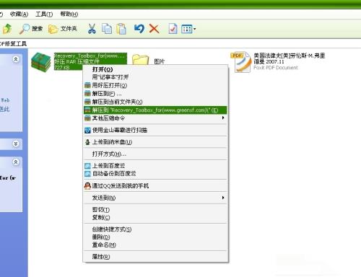The image size is (361, 277).
Task: Collapse the top sidebar task panel
Action: (x=16, y=59)
